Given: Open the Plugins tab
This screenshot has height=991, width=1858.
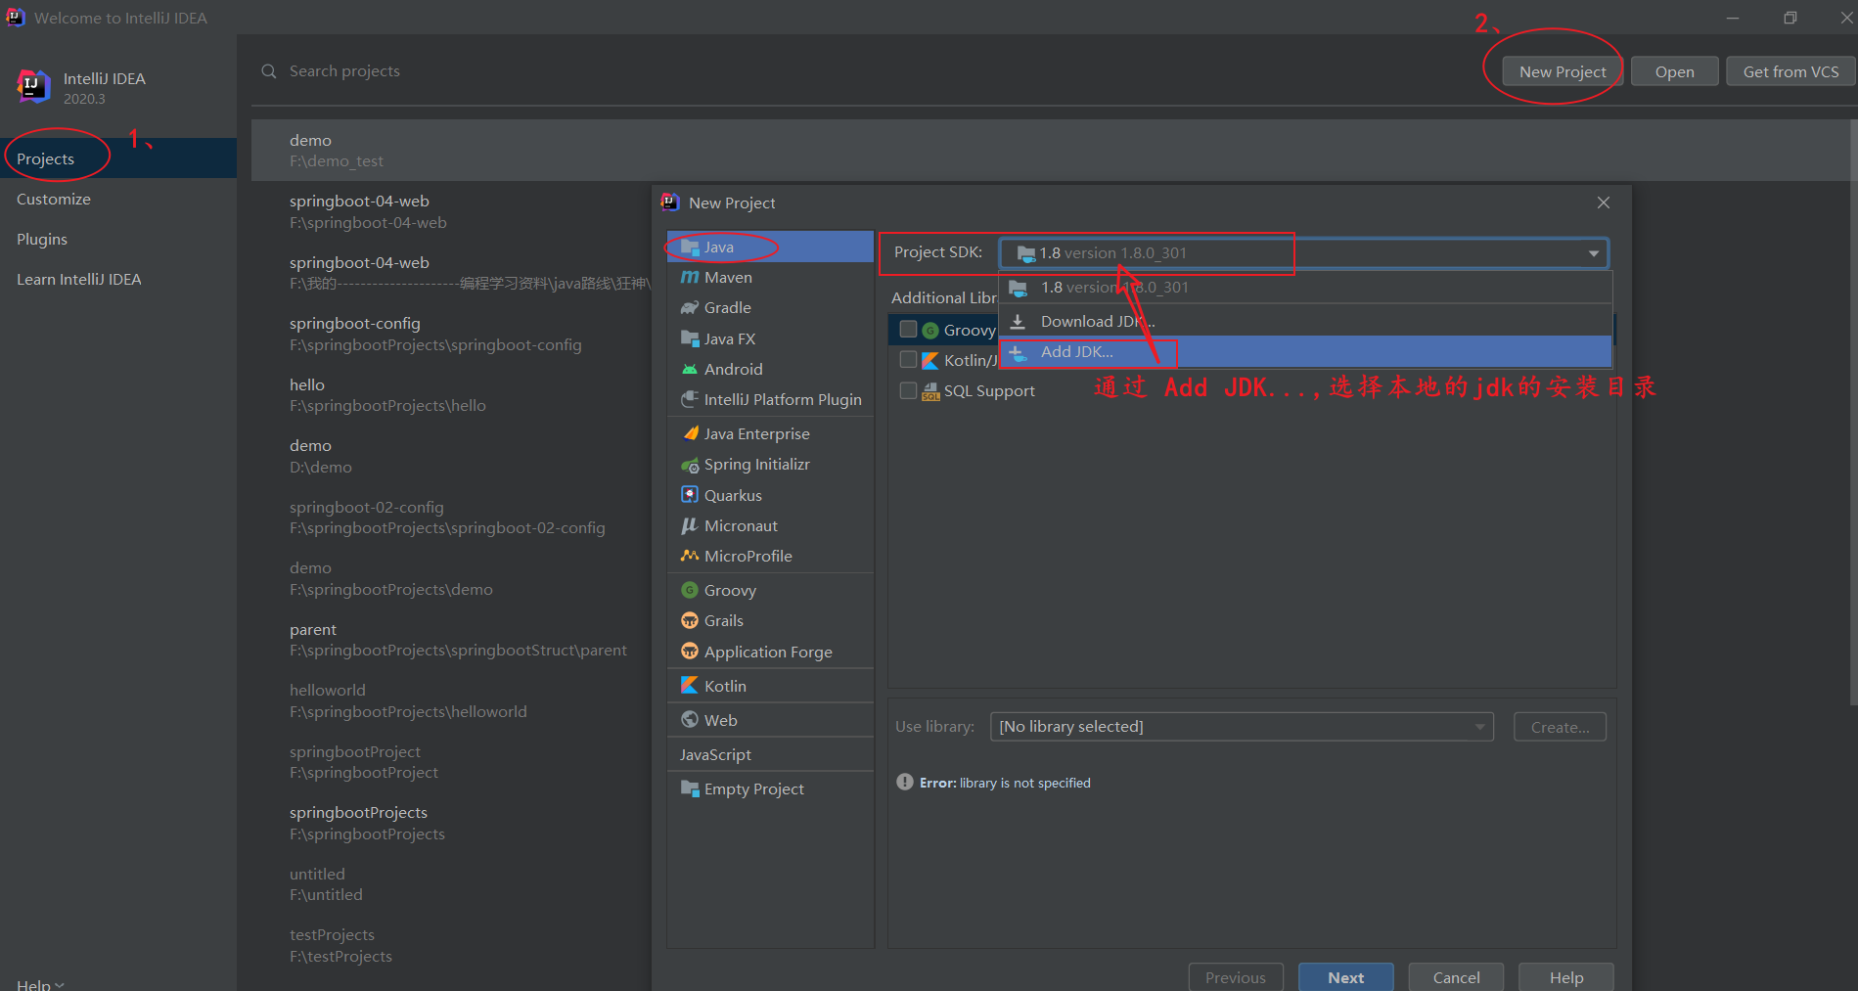Looking at the screenshot, I should [x=118, y=239].
